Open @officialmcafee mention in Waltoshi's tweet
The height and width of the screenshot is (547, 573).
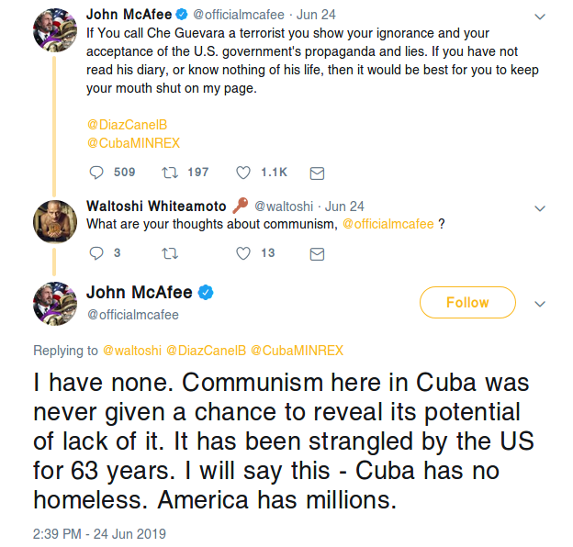tap(388, 224)
